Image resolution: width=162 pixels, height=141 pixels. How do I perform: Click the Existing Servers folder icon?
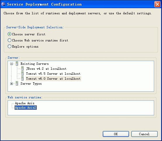(17, 64)
